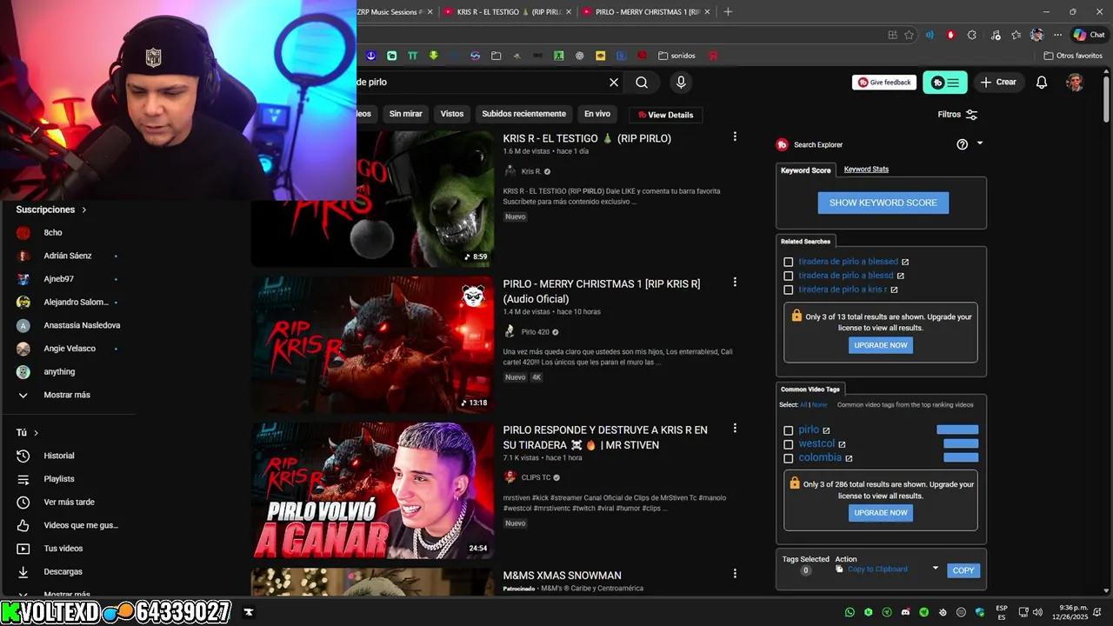The image size is (1113, 626).
Task: Open the YouTube account avatar menu
Action: click(x=1075, y=82)
